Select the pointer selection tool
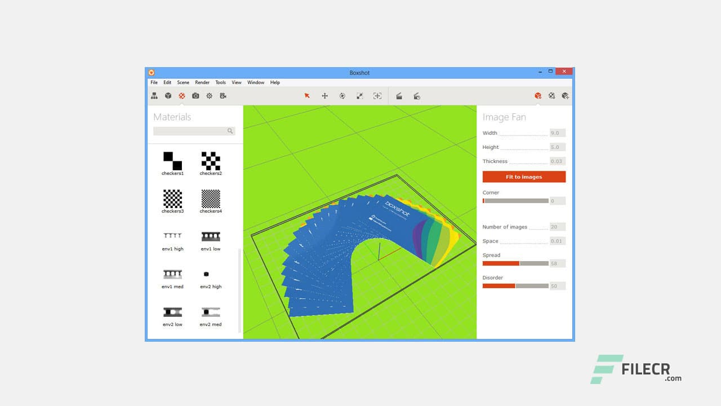 click(x=307, y=96)
